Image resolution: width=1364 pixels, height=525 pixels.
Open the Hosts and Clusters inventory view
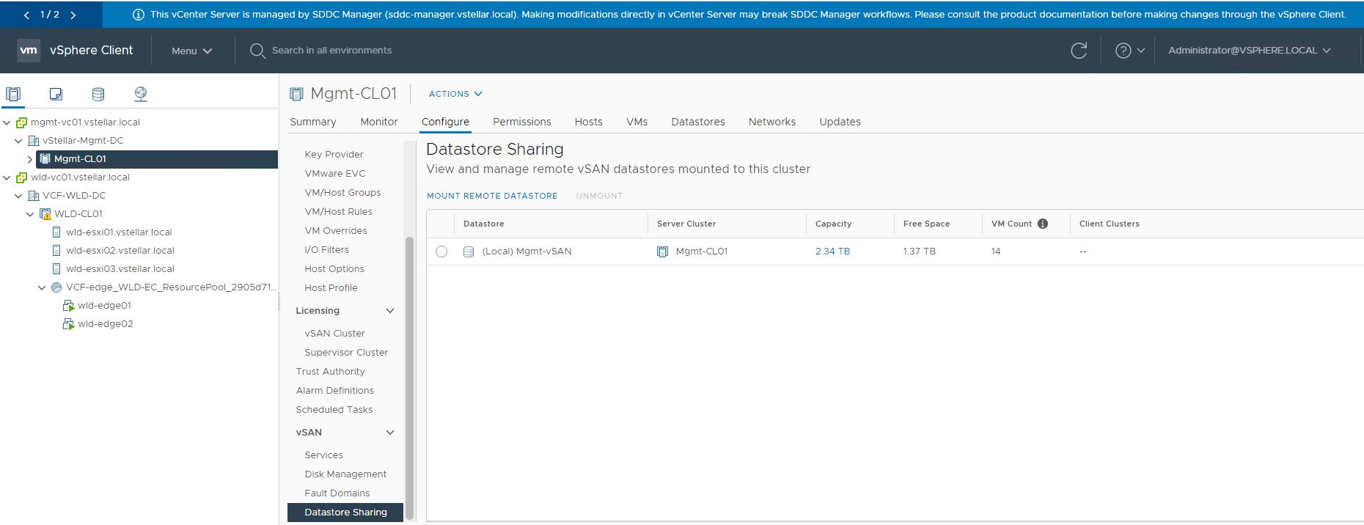pos(13,94)
